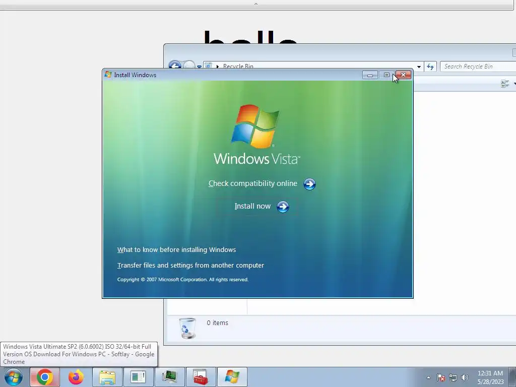
Task: Click the Install now text
Action: pyautogui.click(x=252, y=206)
